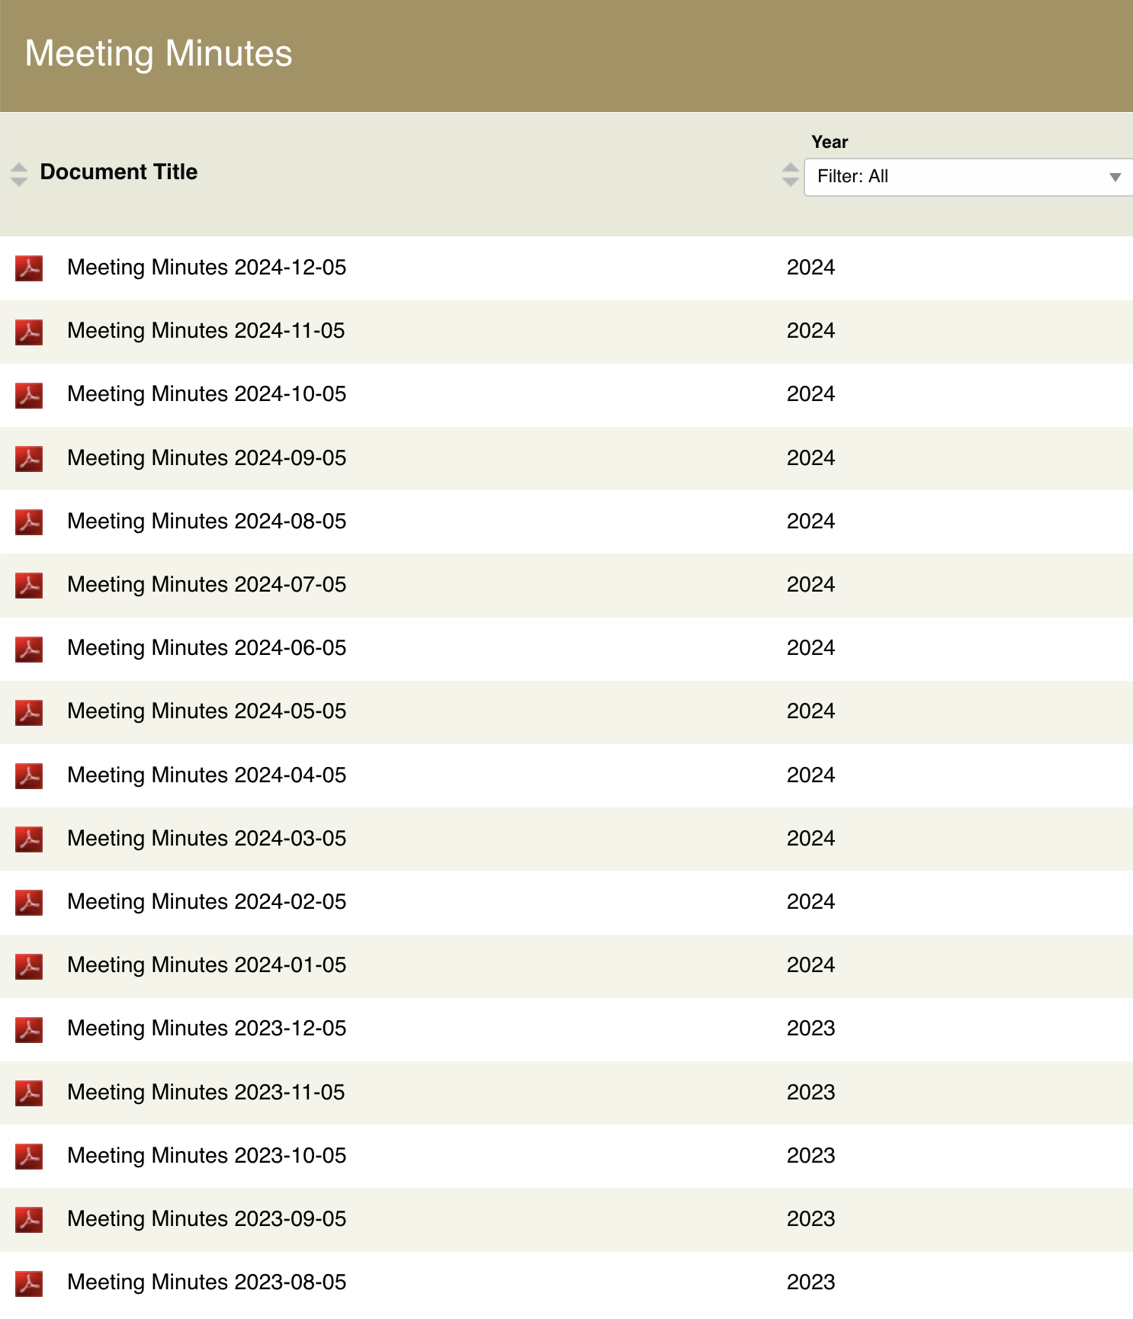This screenshot has height=1319, width=1133.
Task: Open Meeting Minutes 2024-11-05 document
Action: [x=206, y=331]
